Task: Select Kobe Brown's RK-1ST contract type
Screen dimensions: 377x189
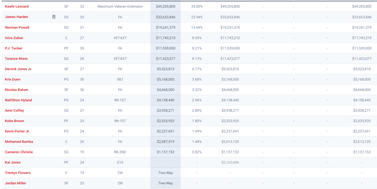Action: click(x=120, y=121)
